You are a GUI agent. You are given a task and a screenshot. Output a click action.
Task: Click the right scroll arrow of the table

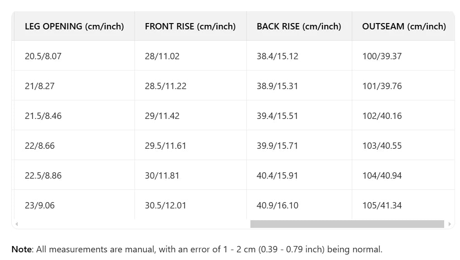tap(449, 224)
